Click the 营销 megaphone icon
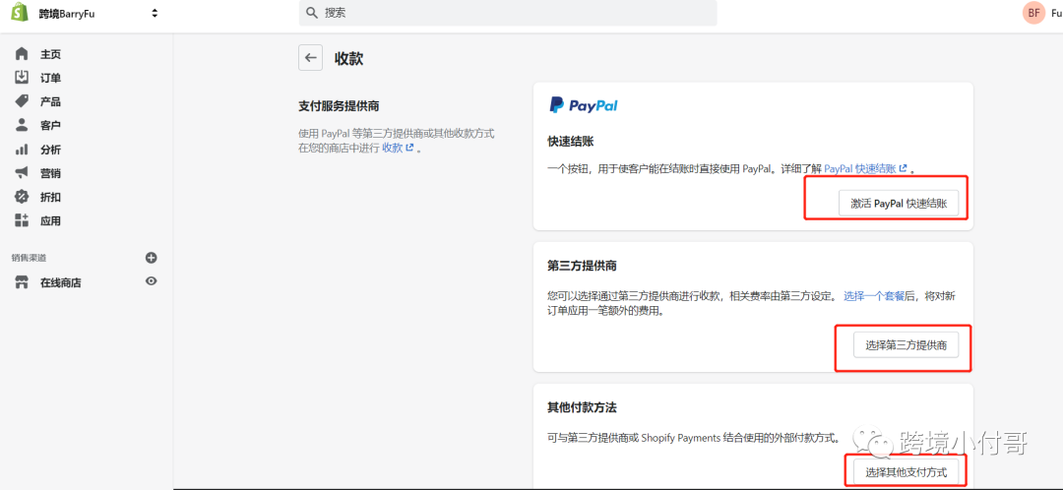The height and width of the screenshot is (490, 1063). (22, 173)
